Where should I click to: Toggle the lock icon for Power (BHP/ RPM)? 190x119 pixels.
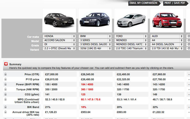tap(6, 84)
